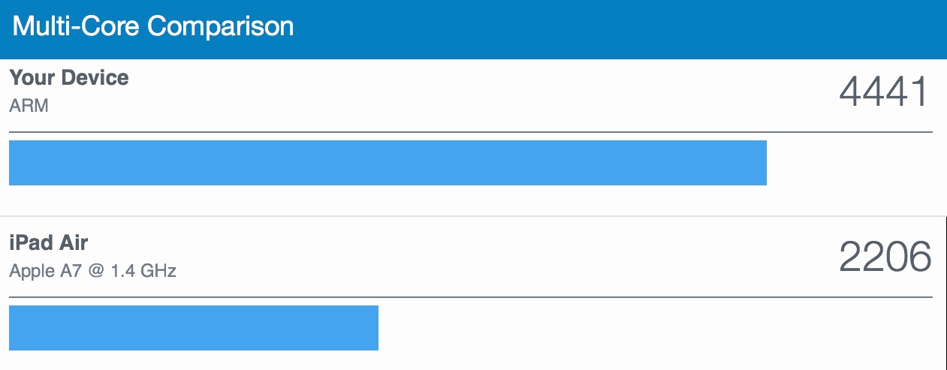
Task: Click the right tip of Your Device bar
Action: coord(764,162)
